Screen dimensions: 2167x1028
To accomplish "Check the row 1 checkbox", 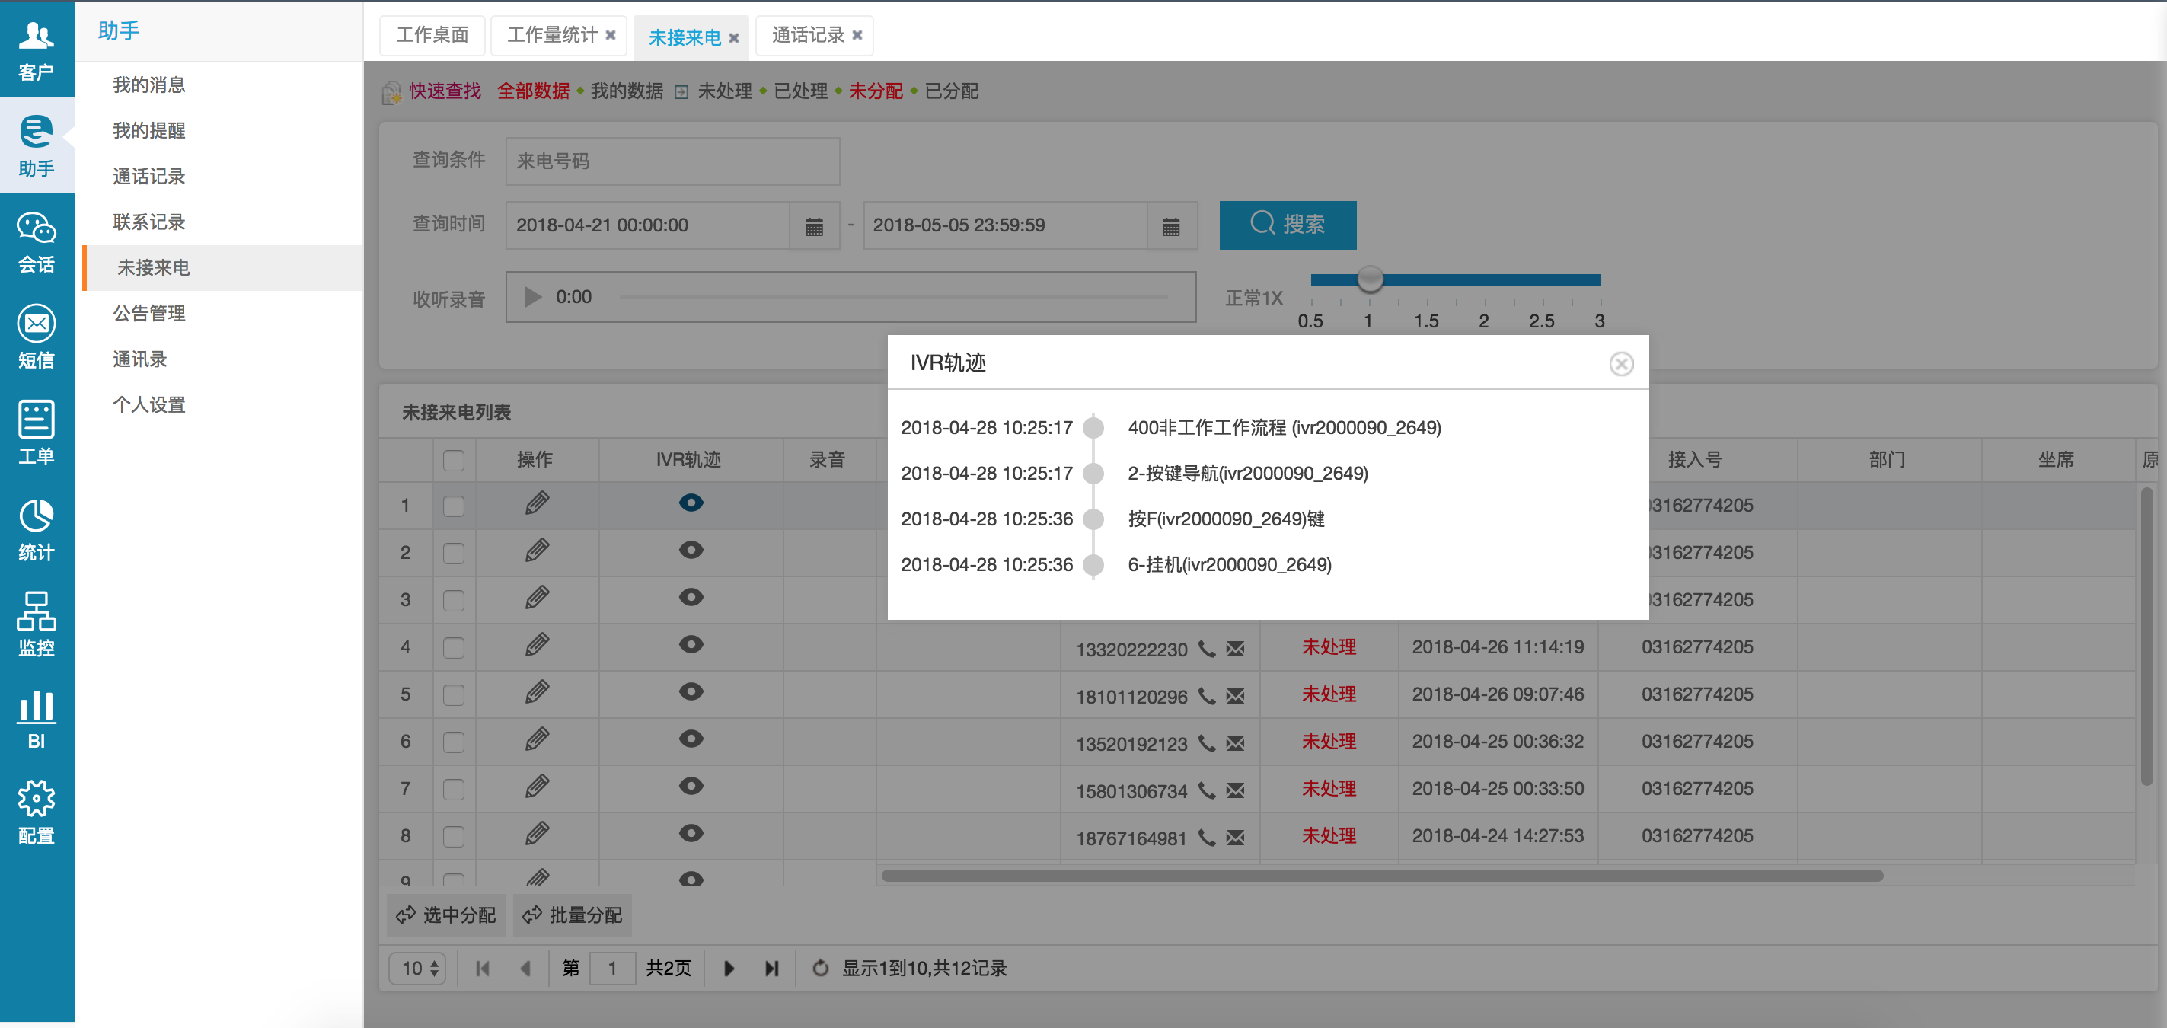I will pos(453,506).
